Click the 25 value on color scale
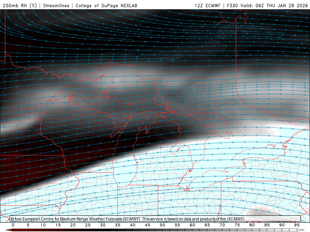Viewport: 310px width, 232px height. point(88,225)
